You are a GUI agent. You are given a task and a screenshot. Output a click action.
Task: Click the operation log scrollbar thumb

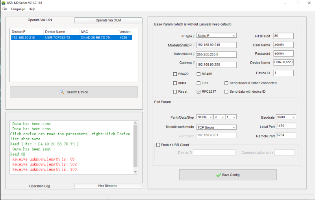coord(135,146)
